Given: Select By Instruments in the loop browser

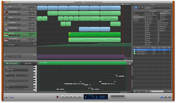Looking at the screenshot, I should point(139,17).
